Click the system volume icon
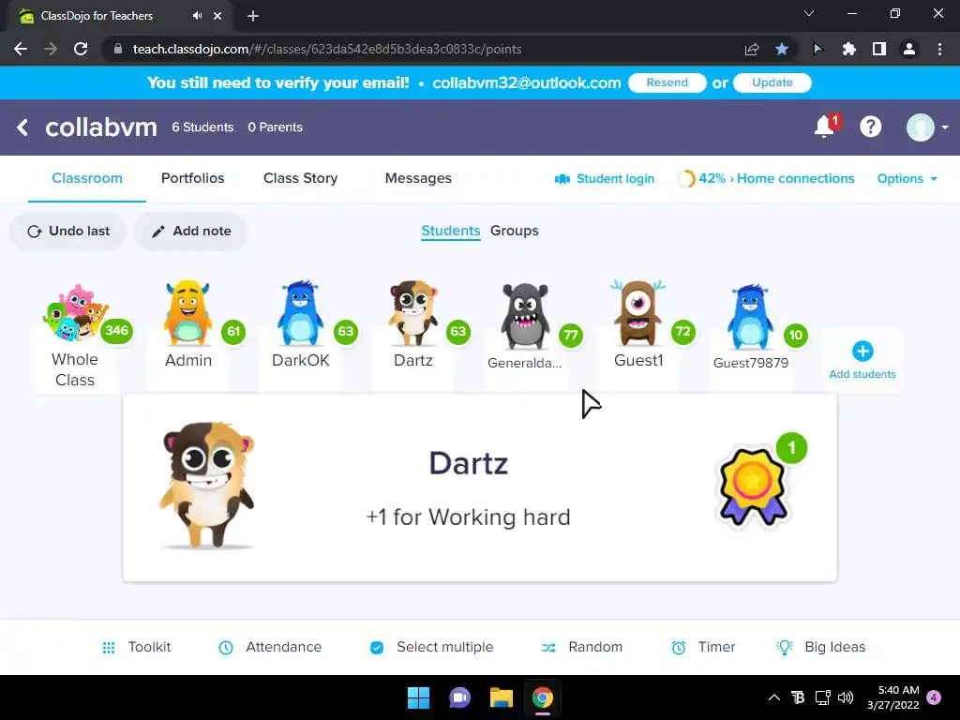This screenshot has height=720, width=960. (846, 697)
